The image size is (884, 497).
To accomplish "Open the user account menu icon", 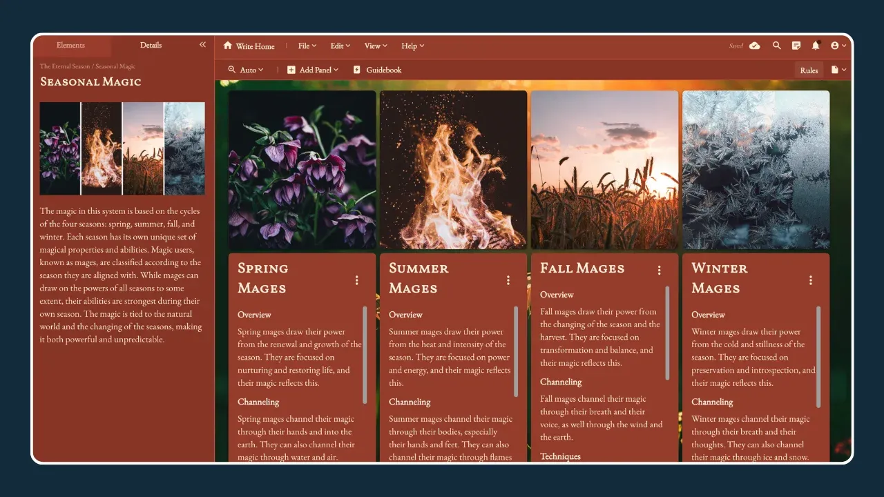I will [838, 46].
